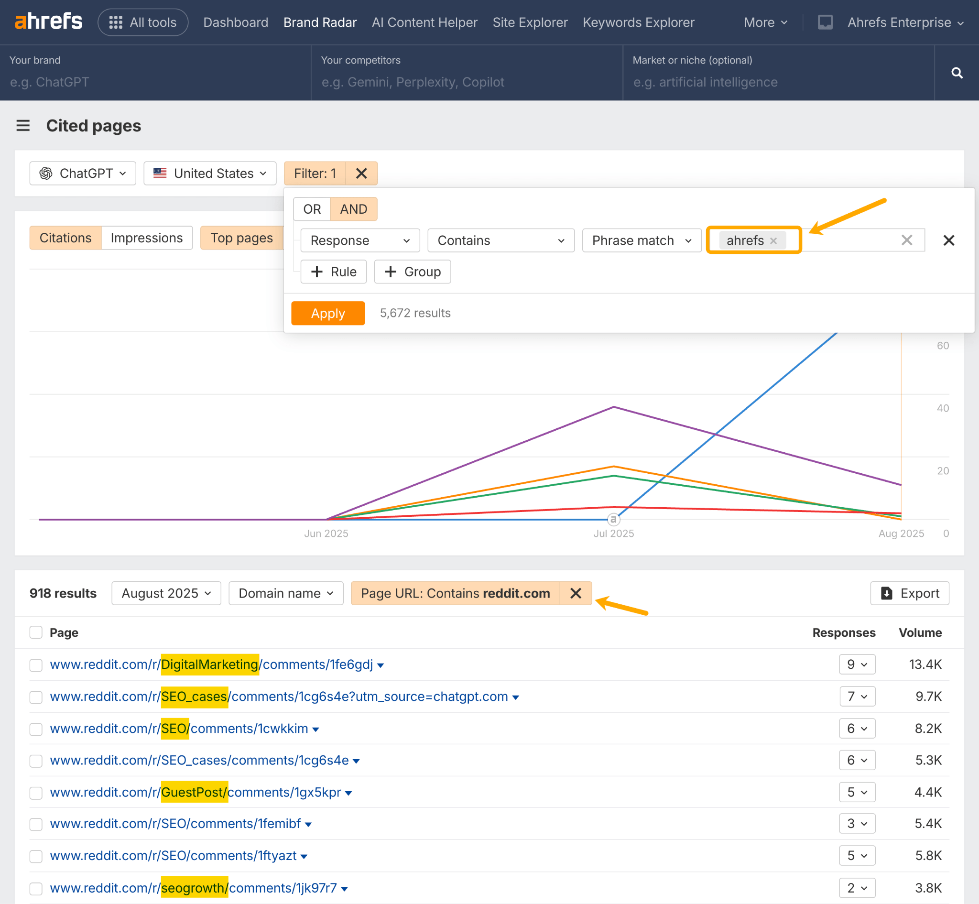Check the select-all checkbox in the Page column
This screenshot has height=904, width=979.
pos(36,632)
